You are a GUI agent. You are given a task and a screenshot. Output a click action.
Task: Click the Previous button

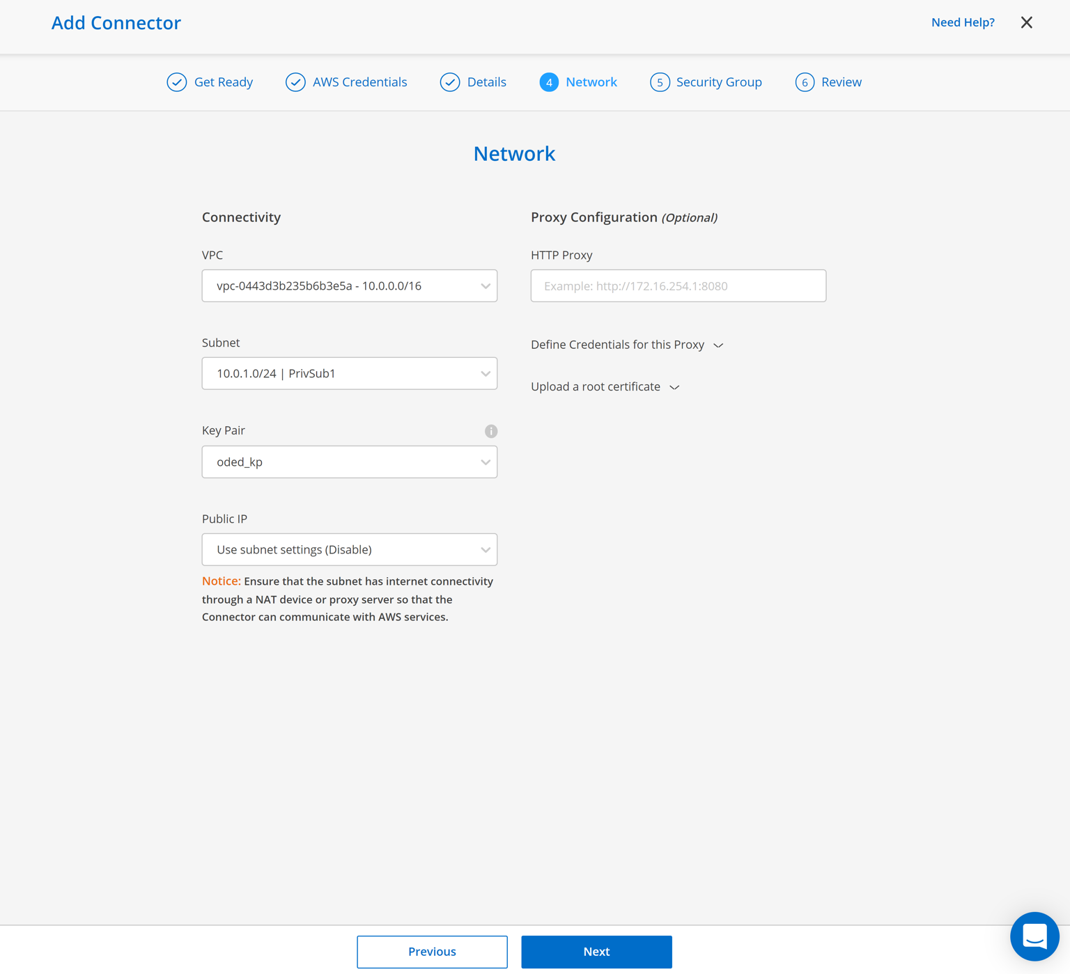tap(432, 952)
